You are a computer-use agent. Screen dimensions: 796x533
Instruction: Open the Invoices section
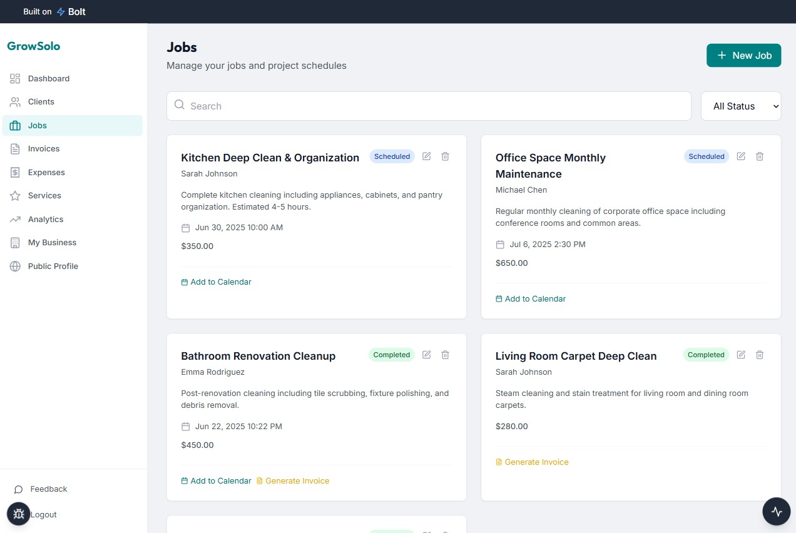pos(73,148)
